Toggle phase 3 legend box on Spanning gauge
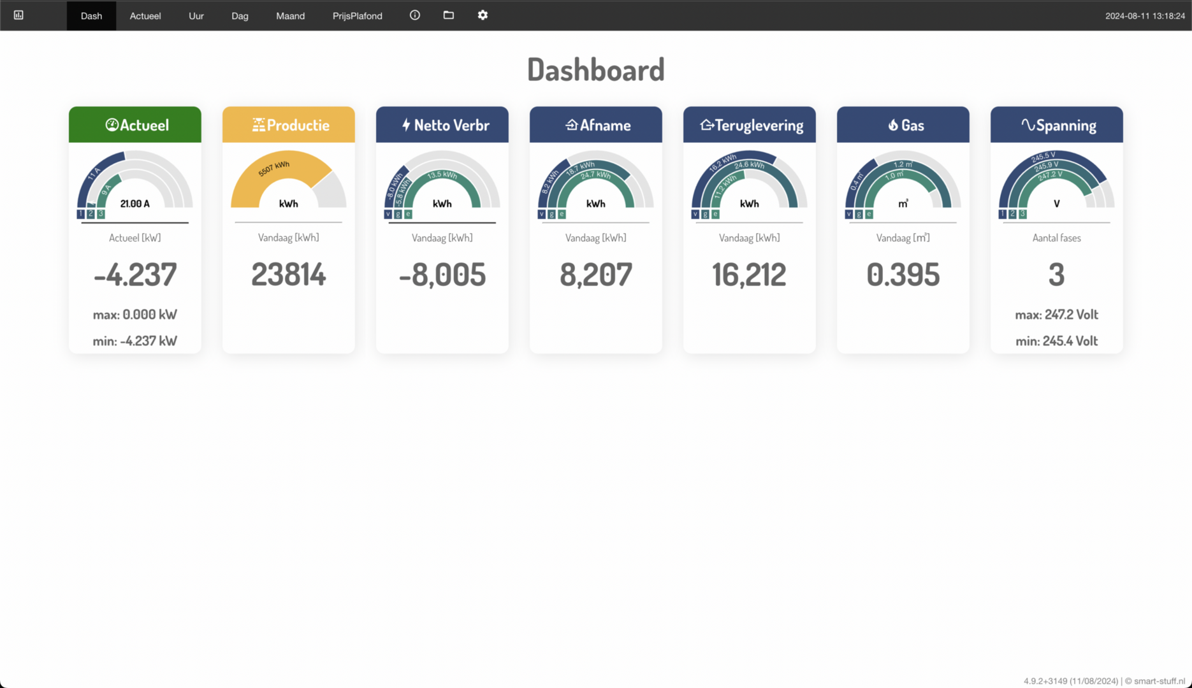Screen dimensions: 1192x688 [x=1022, y=214]
